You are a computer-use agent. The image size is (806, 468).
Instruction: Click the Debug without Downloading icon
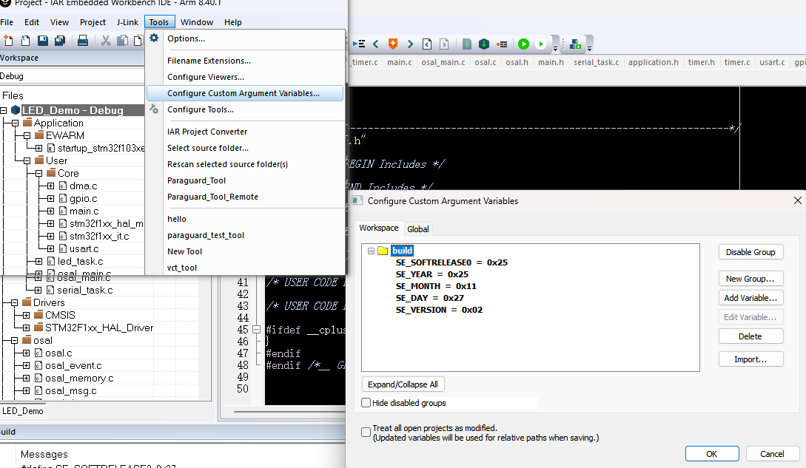540,44
